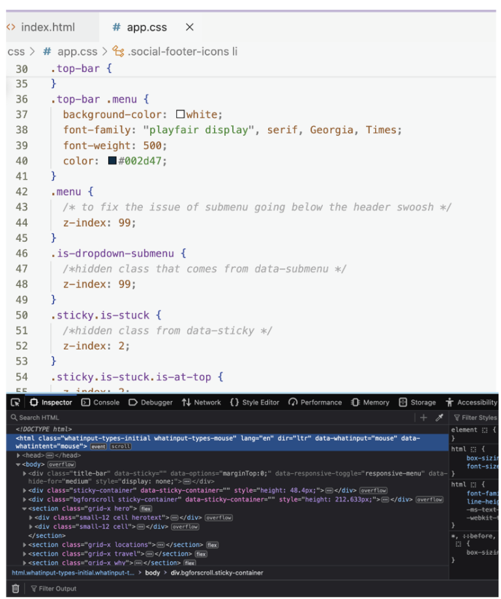Click the element picker icon in DevTools
The width and height of the screenshot is (501, 599).
(x=15, y=402)
